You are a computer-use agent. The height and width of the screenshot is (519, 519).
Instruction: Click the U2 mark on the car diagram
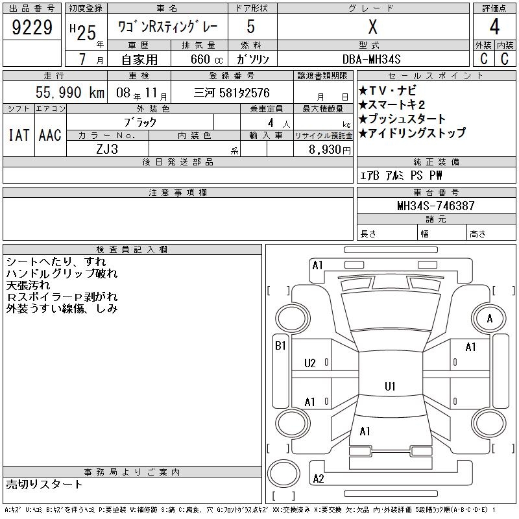pyautogui.click(x=310, y=363)
